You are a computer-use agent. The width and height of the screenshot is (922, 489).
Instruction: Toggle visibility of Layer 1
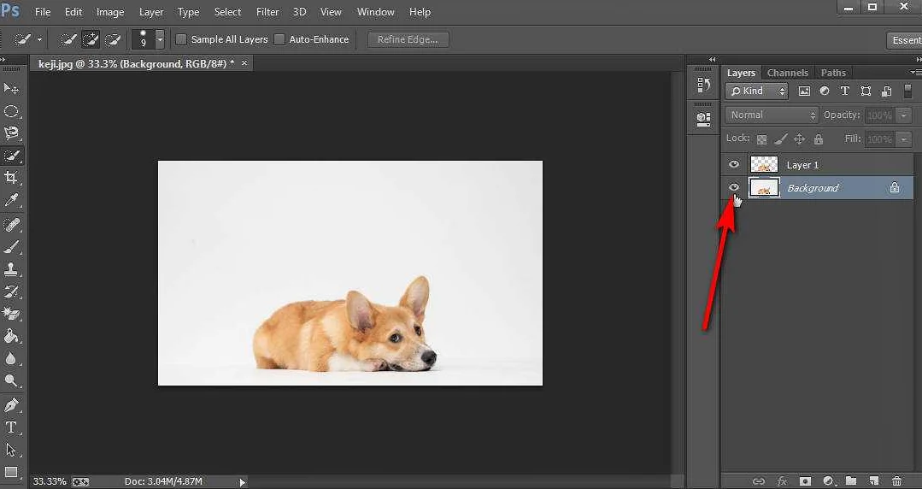734,164
